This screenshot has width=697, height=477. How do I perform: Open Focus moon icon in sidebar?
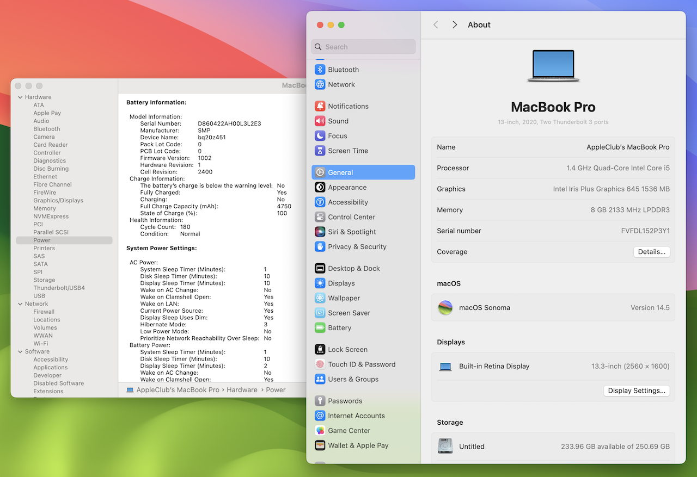(x=320, y=136)
